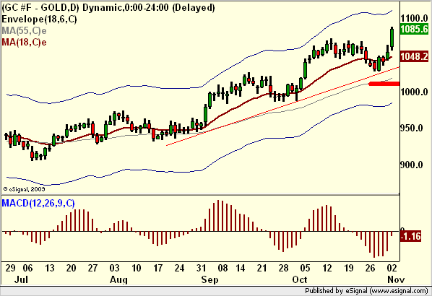Click the 19 date label on the time axis
Viewport: 432px width, 296px height.
[x=348, y=268]
